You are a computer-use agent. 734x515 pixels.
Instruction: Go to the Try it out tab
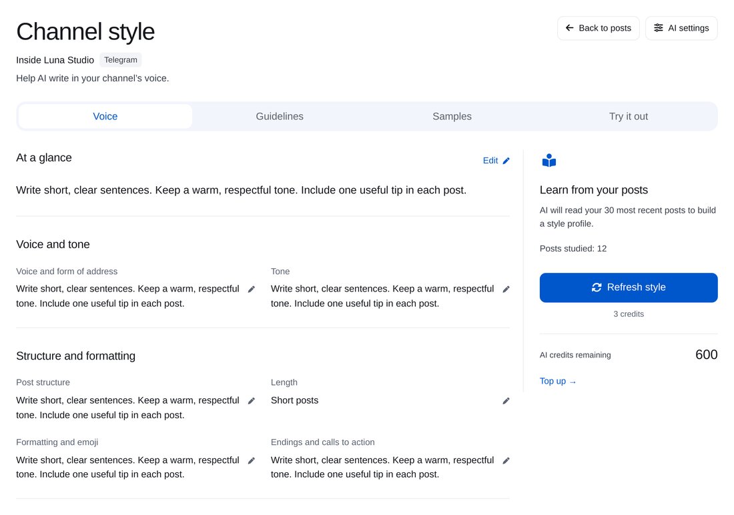(628, 116)
